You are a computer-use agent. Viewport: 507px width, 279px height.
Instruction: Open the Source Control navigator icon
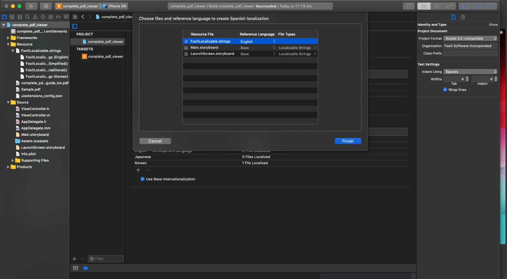(x=12, y=17)
